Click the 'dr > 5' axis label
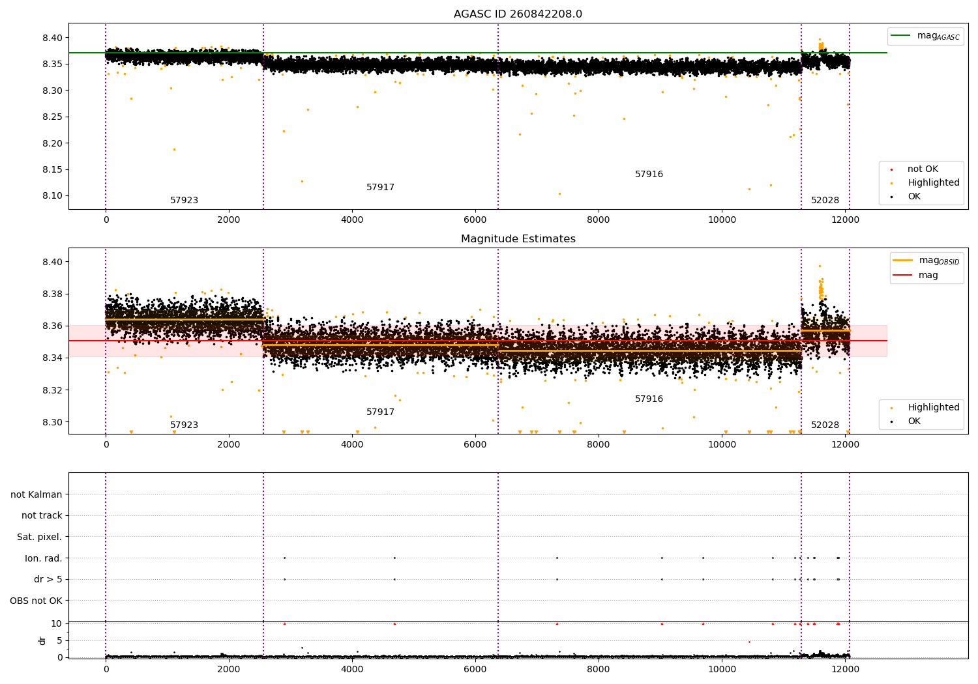The width and height of the screenshot is (978, 684). click(x=48, y=580)
